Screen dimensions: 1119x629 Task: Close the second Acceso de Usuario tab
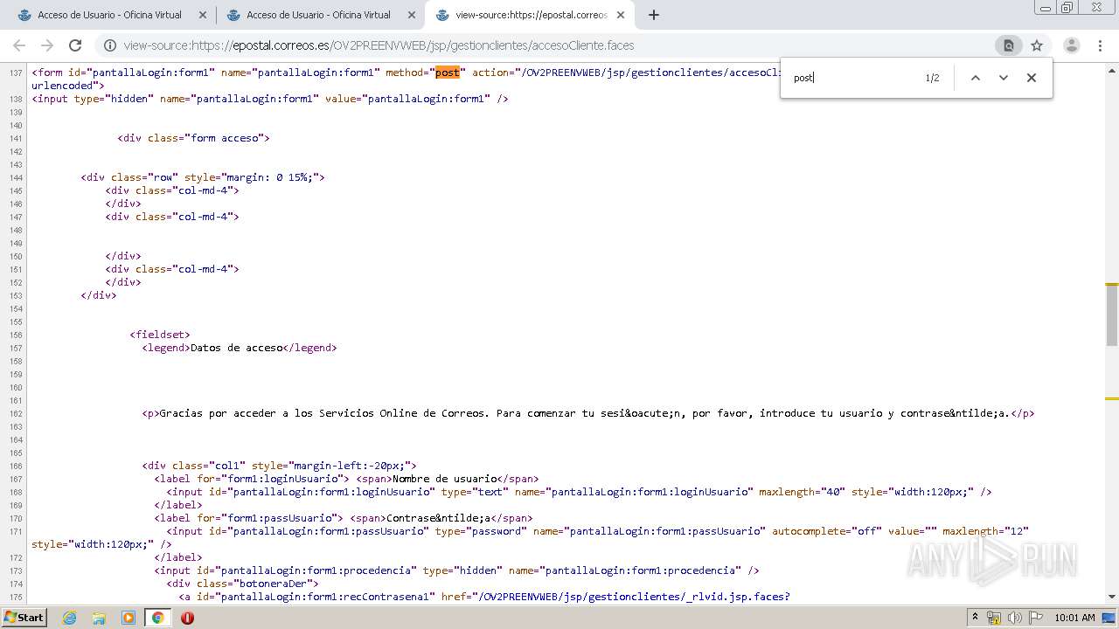(x=412, y=15)
